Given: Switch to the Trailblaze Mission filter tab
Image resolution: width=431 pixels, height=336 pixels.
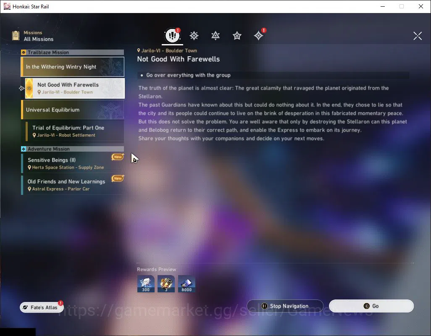Looking at the screenshot, I should pos(194,36).
